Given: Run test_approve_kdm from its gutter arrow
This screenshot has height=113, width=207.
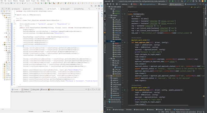Looking at the screenshot, I should click(x=125, y=42).
